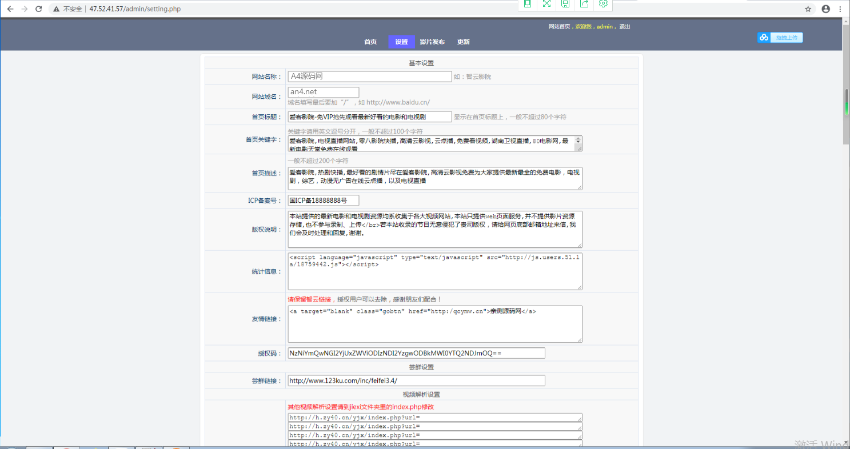Viewport: 850px width, 449px height.
Task: Click the hint text 如：智云影院
Action: tap(473, 77)
